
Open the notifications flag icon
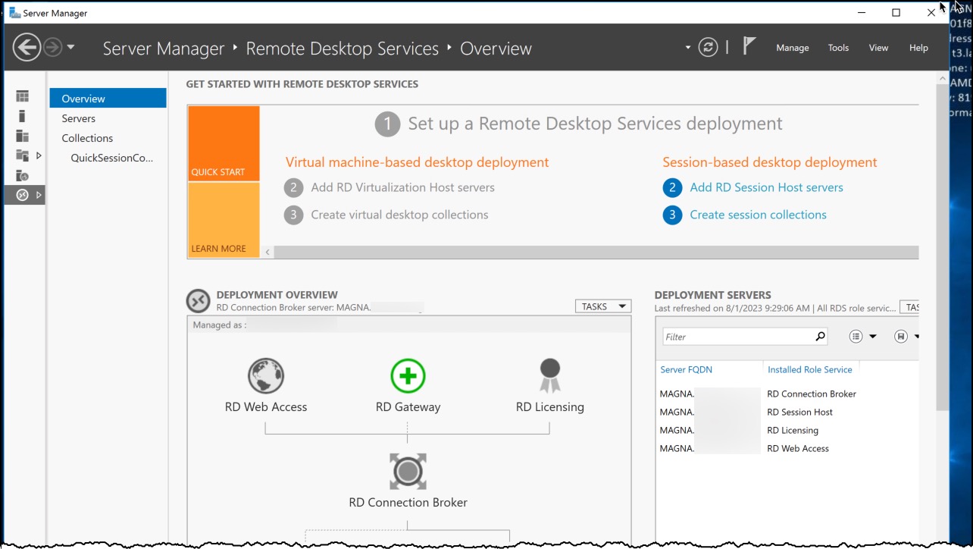point(749,47)
